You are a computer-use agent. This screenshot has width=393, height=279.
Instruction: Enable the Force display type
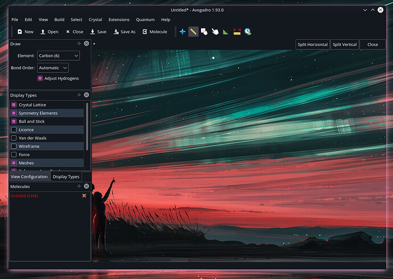click(x=14, y=155)
